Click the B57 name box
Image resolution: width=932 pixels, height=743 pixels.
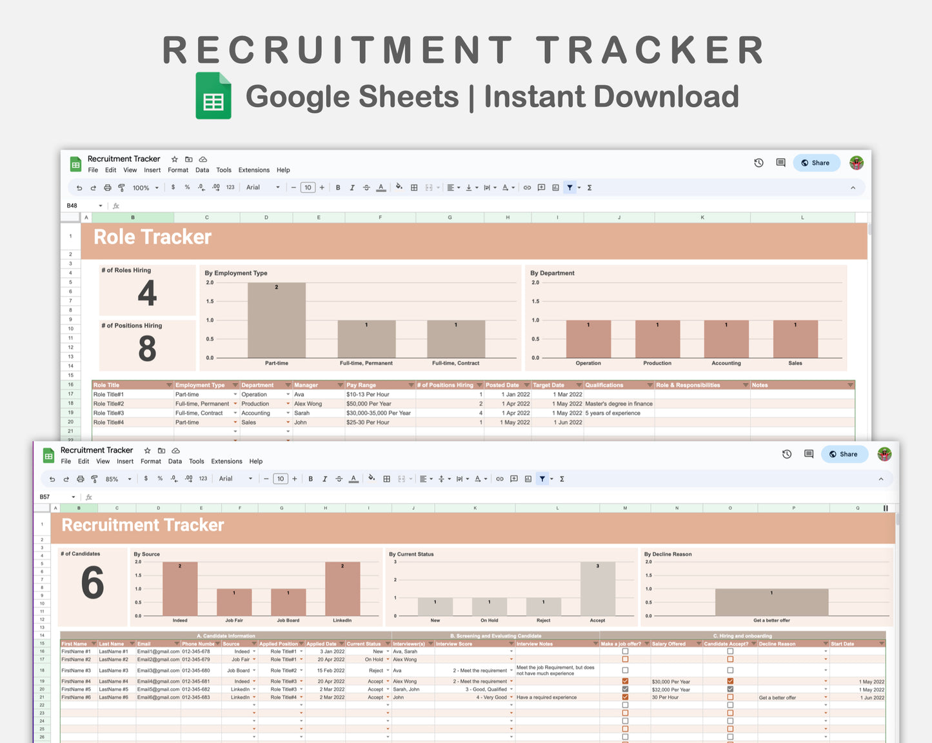pyautogui.click(x=45, y=497)
